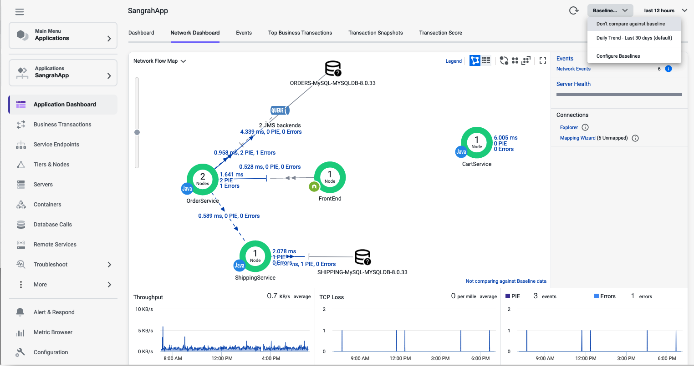Fit flow map nodes to view
Viewport: 694px width, 366px height.
click(526, 60)
